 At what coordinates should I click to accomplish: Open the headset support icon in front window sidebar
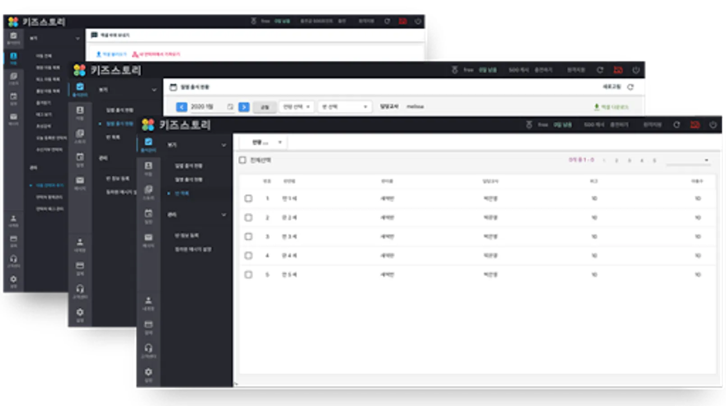pos(148,348)
